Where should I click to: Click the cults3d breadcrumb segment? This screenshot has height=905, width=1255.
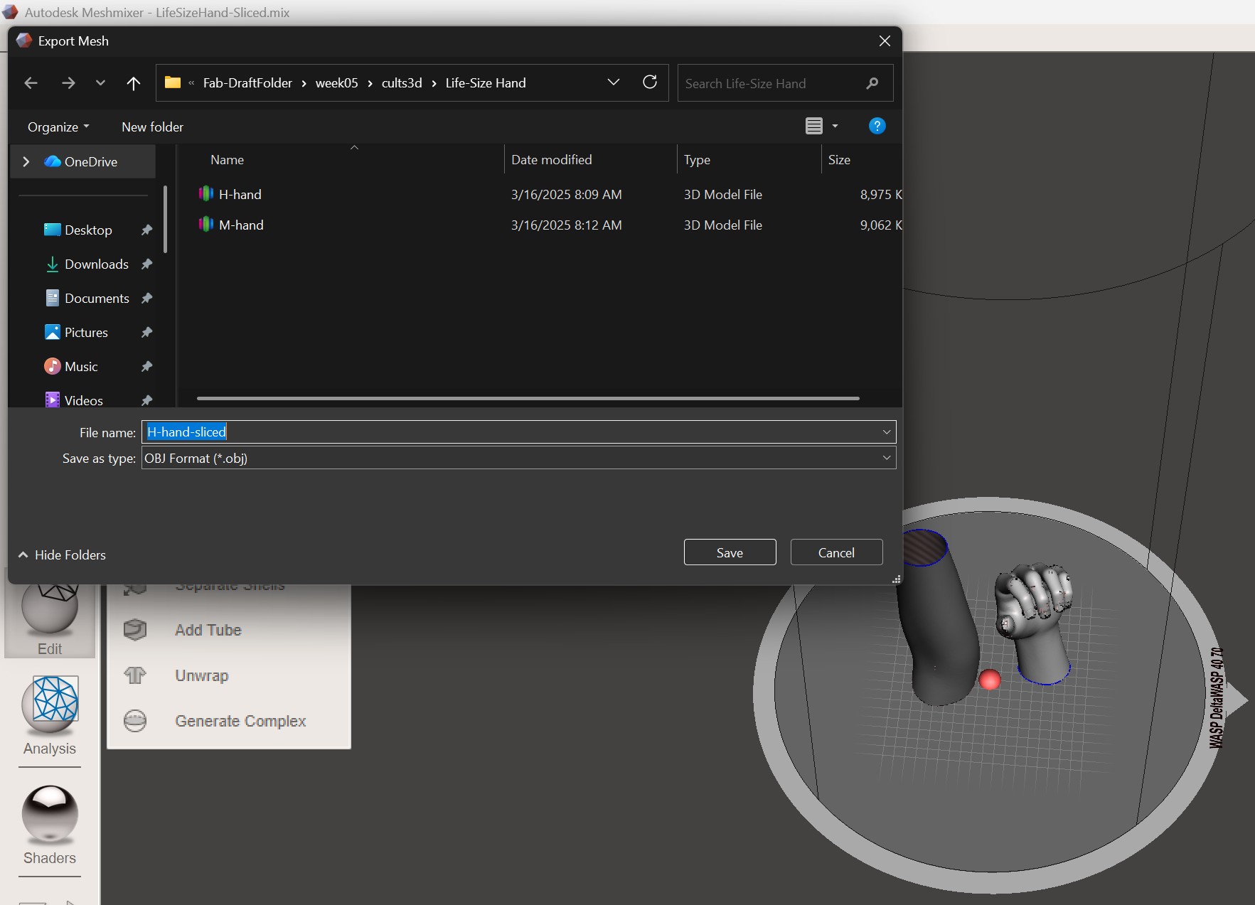402,83
